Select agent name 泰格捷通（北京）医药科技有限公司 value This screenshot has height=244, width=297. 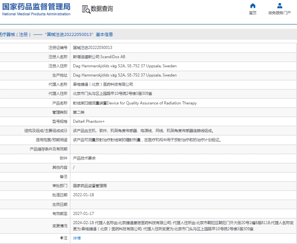tap(103, 85)
